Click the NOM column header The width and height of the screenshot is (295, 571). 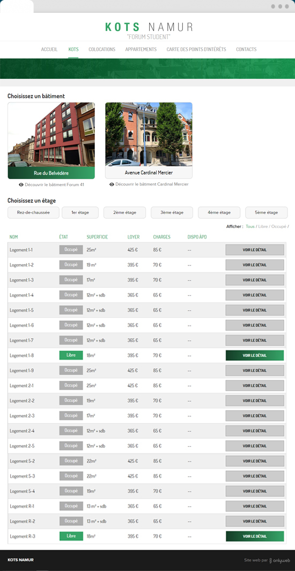point(13,237)
